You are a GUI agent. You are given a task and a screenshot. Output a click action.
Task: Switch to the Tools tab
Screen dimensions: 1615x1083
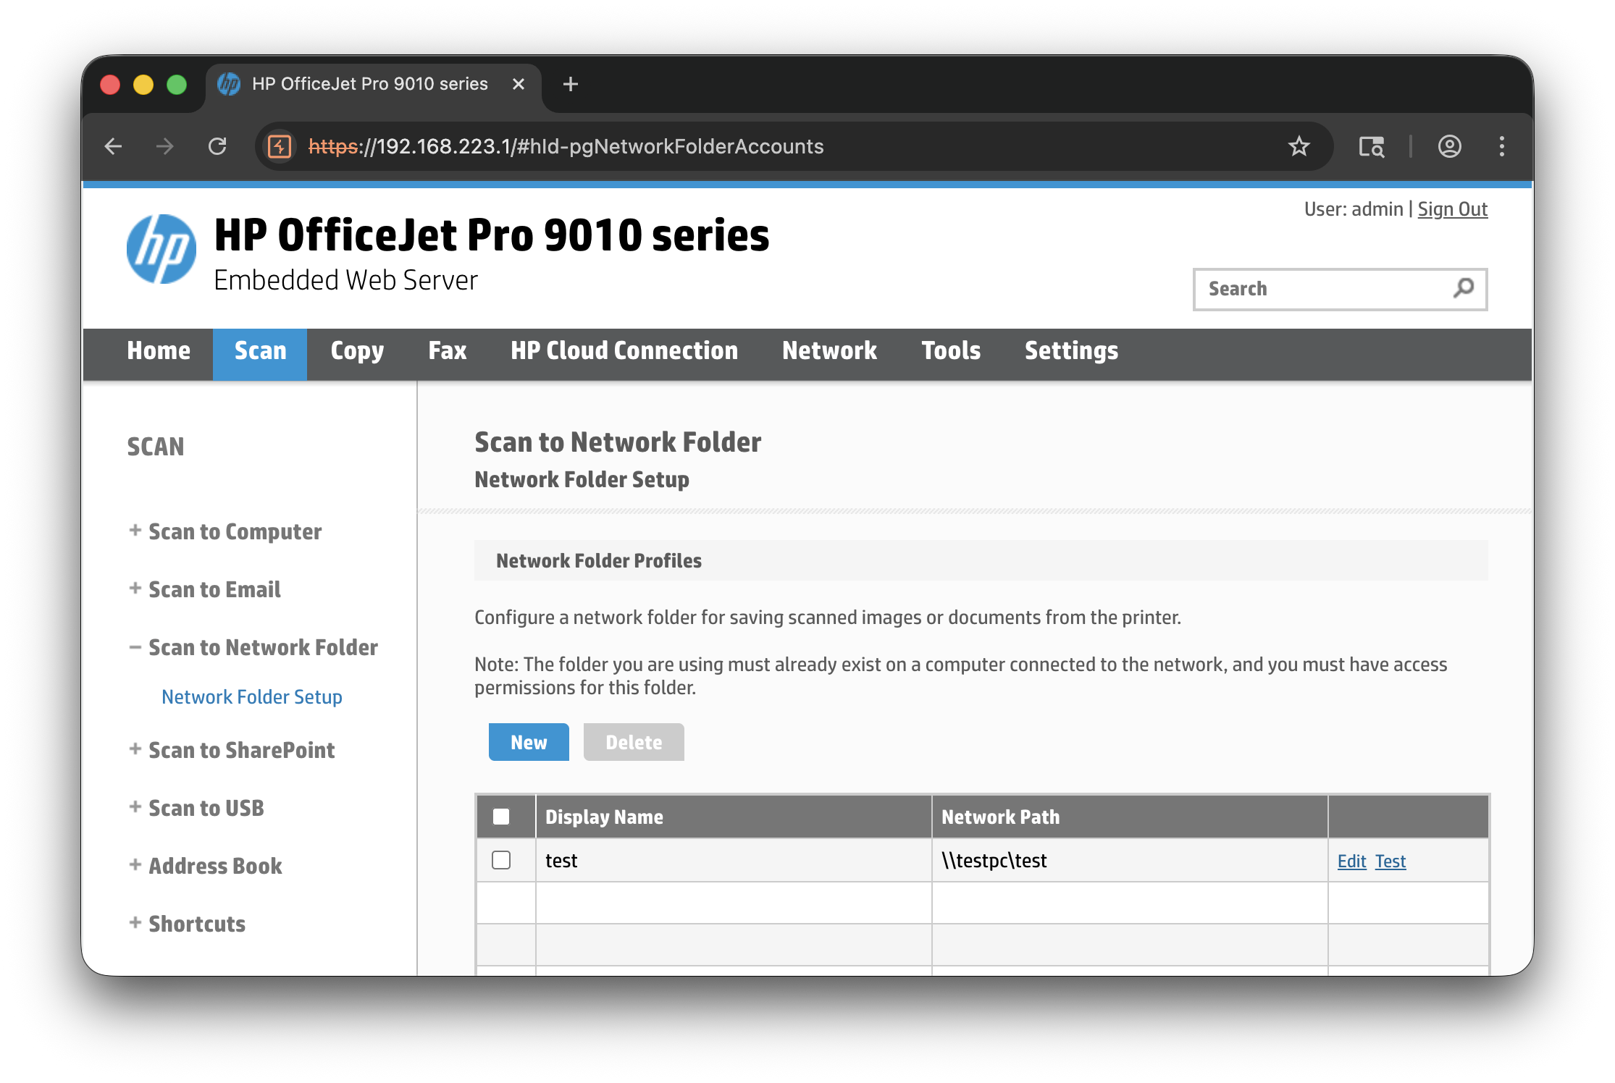(951, 351)
